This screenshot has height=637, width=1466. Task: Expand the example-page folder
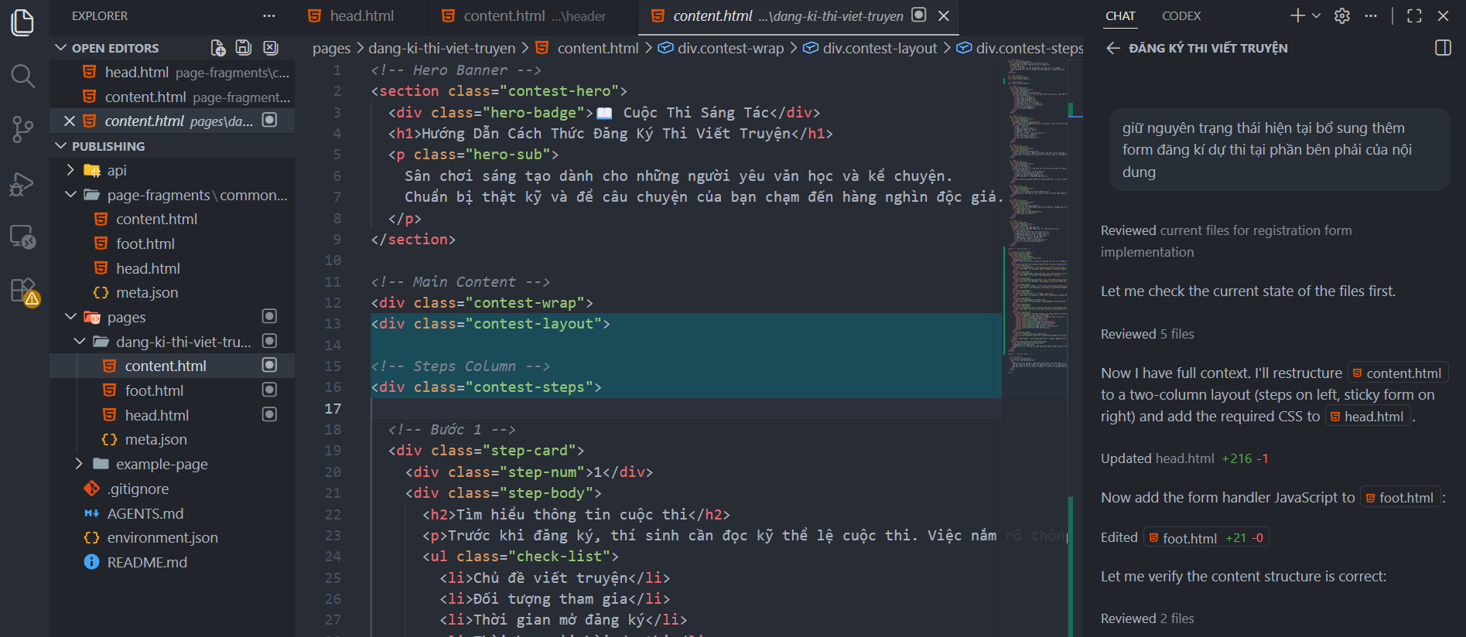[x=80, y=464]
